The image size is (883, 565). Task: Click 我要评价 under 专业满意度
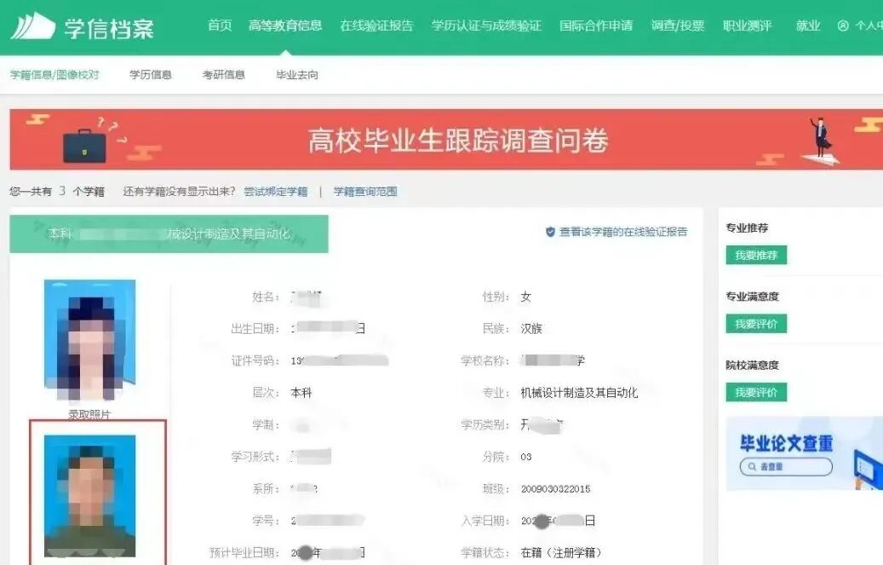756,324
